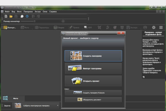Viewport: 166px width, 111px height.
Task: Click the second dimmed pages icon after help
Action: pos(38,16)
